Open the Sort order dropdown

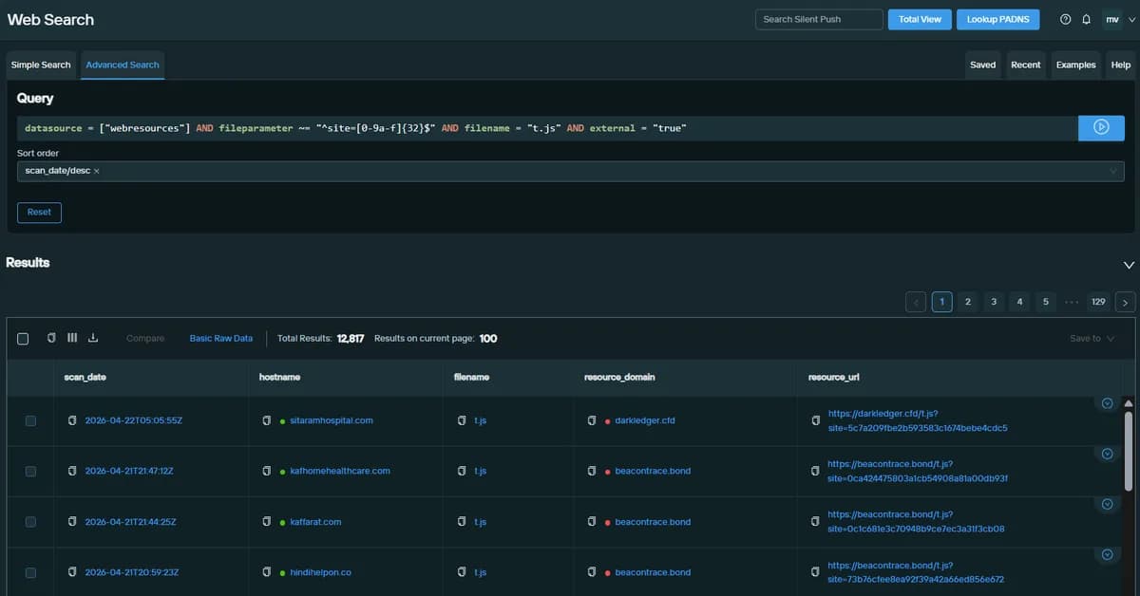click(571, 171)
